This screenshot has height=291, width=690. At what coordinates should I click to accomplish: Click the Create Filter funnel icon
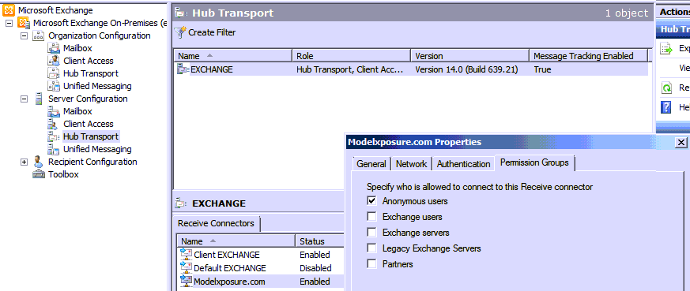tap(180, 32)
